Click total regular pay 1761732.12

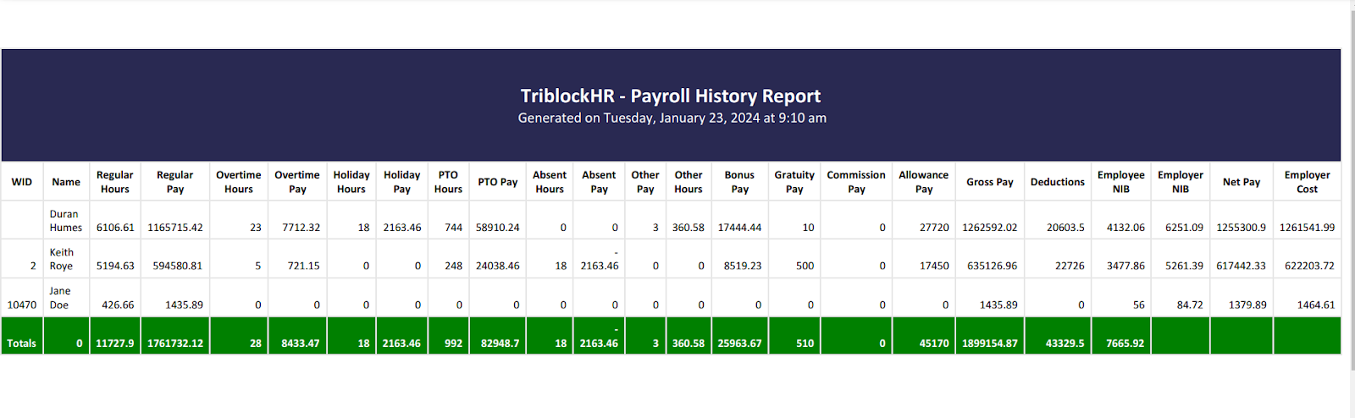(175, 344)
